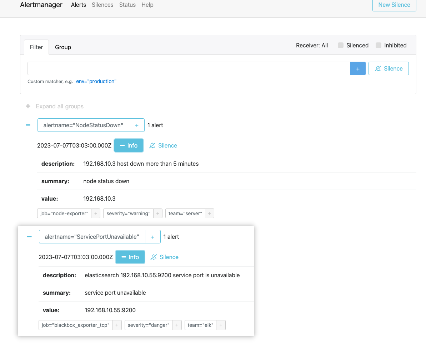Click plus icon beside team="elk" label
The width and height of the screenshot is (426, 345).
[221, 325]
